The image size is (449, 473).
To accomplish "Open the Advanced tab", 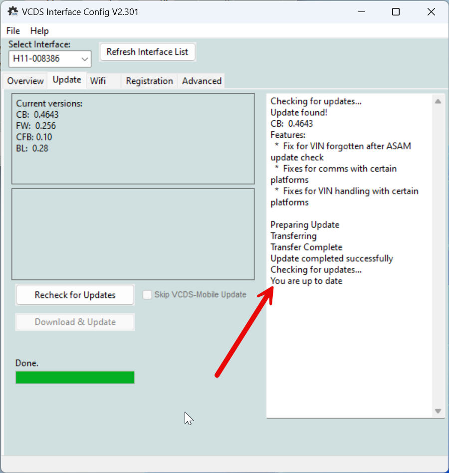I will click(202, 81).
